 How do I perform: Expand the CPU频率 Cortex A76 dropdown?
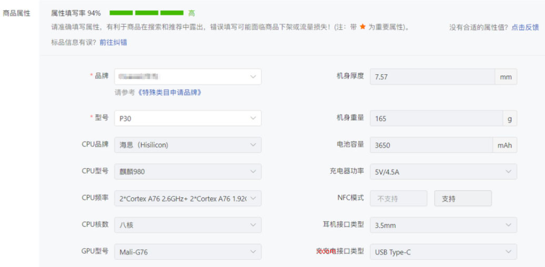pyautogui.click(x=187, y=199)
